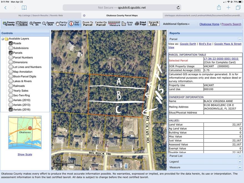Turn on Aerials (2013) layer
The height and width of the screenshot is (183, 244).
[x=11, y=105]
